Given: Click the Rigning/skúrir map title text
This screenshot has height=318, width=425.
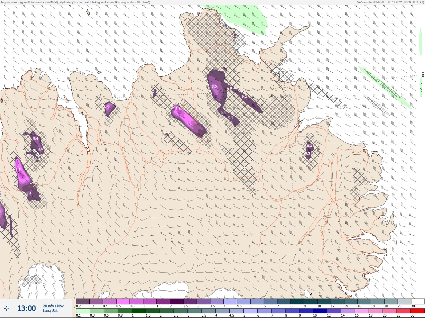Looking at the screenshot, I should 76,2.
